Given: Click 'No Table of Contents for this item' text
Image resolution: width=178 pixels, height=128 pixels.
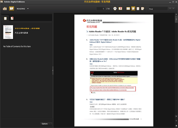Looking at the screenshot, I should (x=17, y=46).
